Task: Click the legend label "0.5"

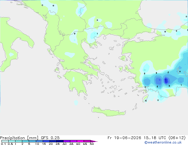Action: point(10,144)
